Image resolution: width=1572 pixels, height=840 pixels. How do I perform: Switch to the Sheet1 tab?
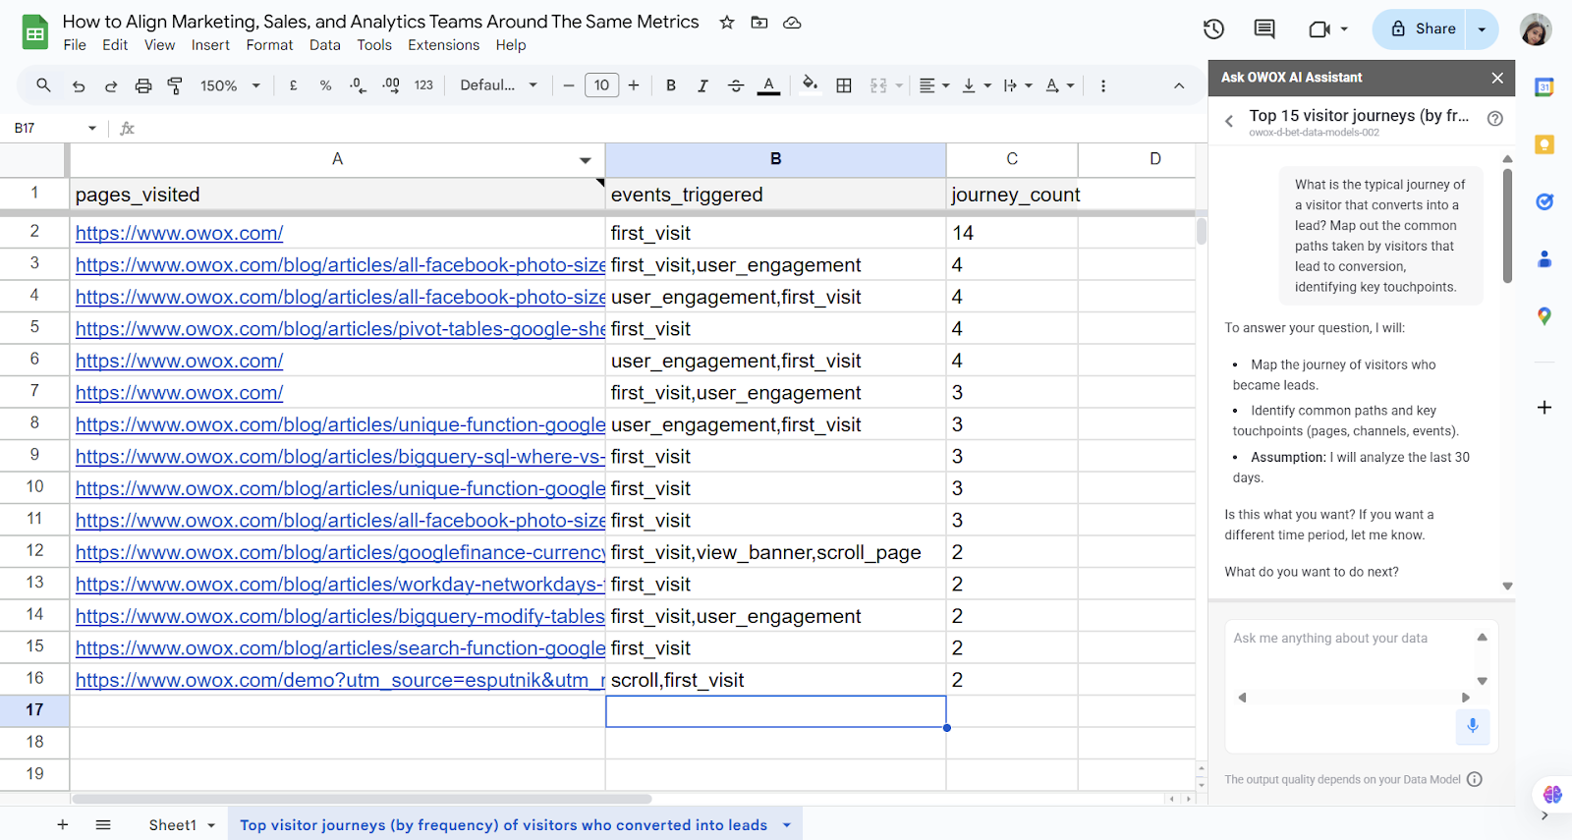pos(172,825)
